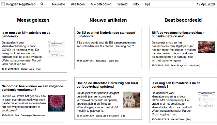Select Alle tijden in navigation
Screen dimensions: 217x125
pos(78,4)
